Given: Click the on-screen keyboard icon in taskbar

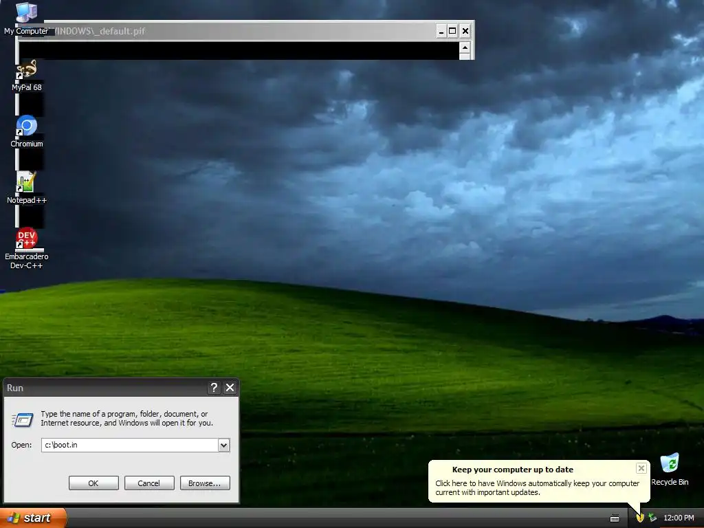Looking at the screenshot, I should click(615, 518).
